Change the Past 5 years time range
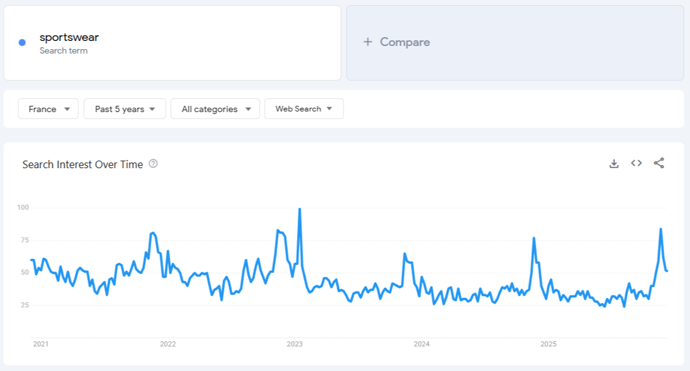 pos(124,108)
